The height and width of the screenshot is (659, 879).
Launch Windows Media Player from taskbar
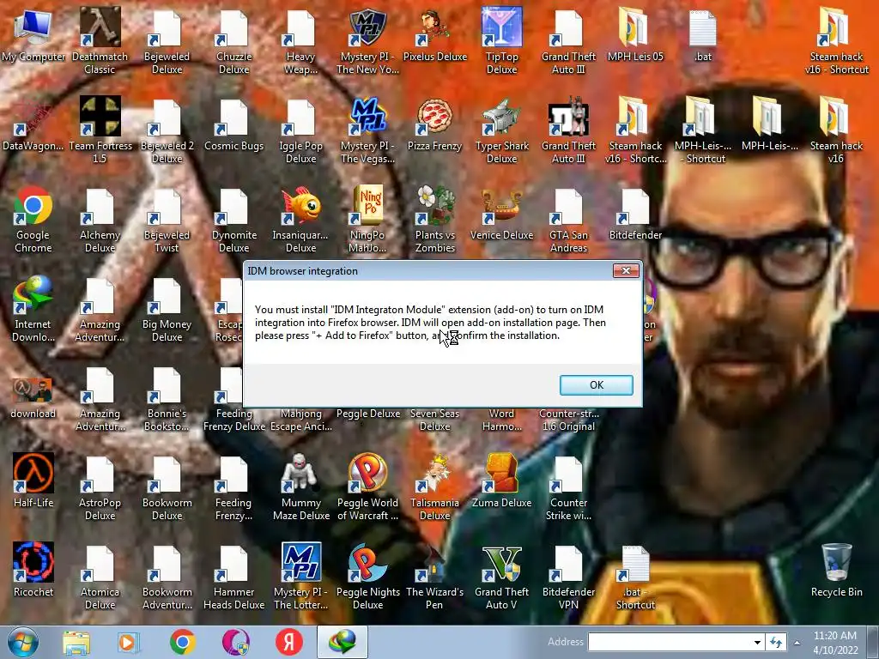tap(128, 643)
